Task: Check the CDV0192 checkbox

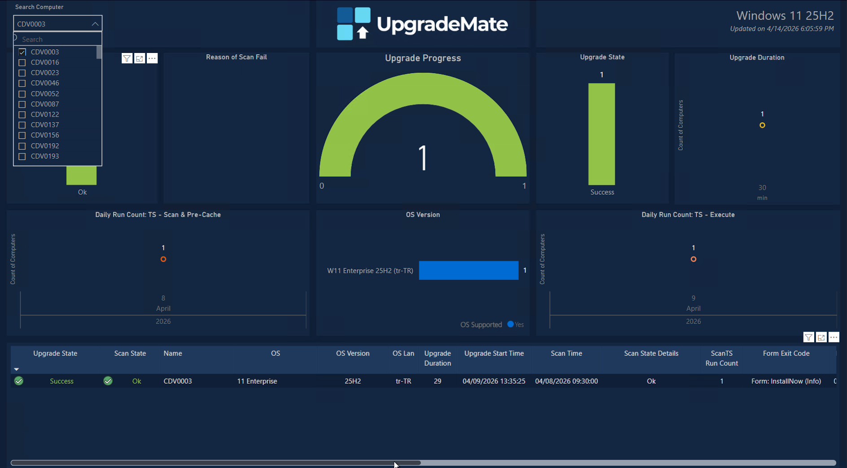Action: point(22,146)
